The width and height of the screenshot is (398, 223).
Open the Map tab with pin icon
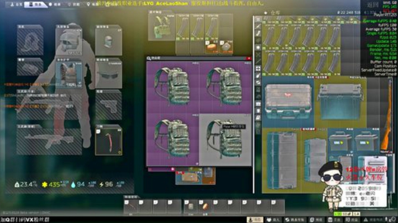tap(93, 4)
